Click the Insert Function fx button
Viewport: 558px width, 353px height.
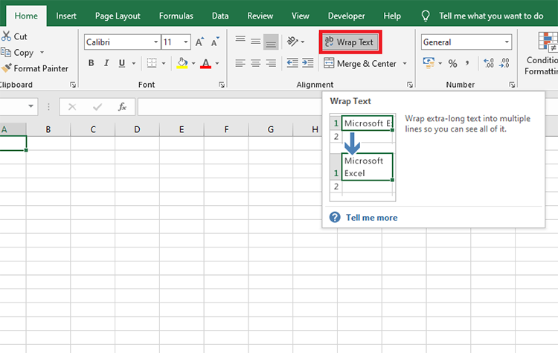point(122,107)
